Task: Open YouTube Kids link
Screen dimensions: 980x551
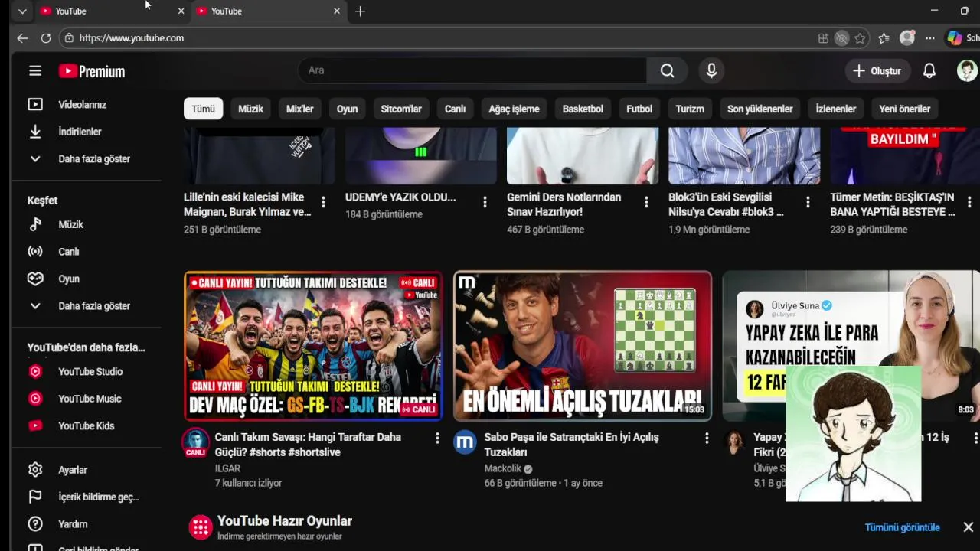Action: coord(86,425)
